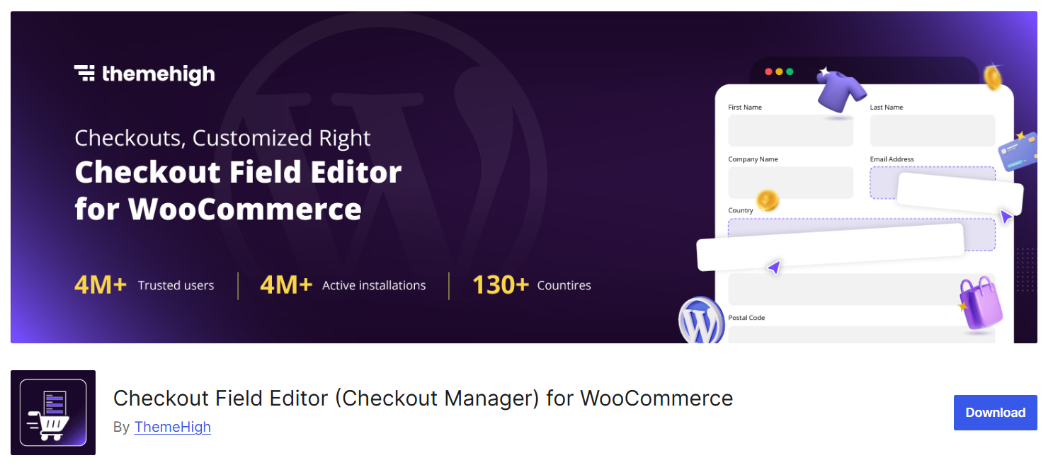Click the 130+ Countires stat
This screenshot has width=1053, height=470.
pyautogui.click(x=531, y=285)
